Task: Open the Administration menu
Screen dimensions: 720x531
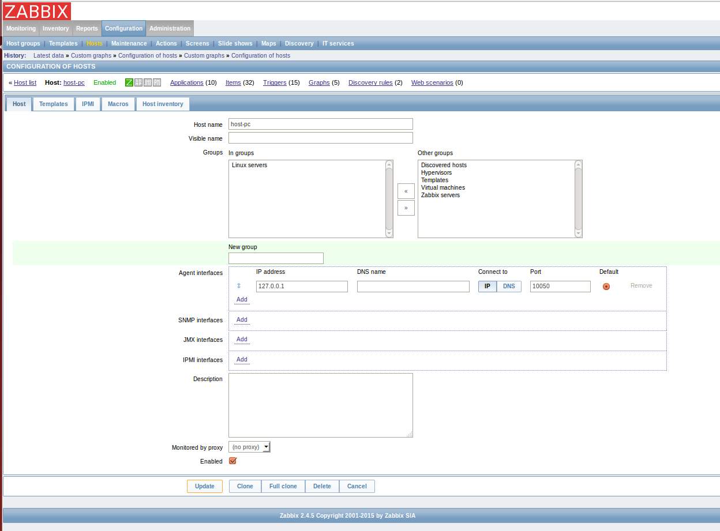Action: click(x=170, y=28)
